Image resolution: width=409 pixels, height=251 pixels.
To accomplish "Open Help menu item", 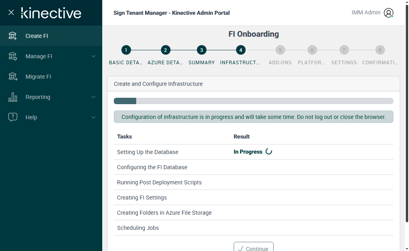I will 51,117.
